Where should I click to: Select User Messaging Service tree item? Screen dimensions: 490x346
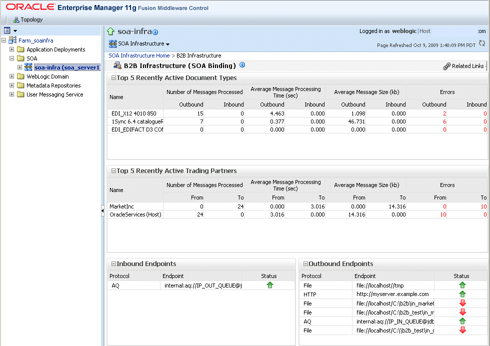[54, 94]
